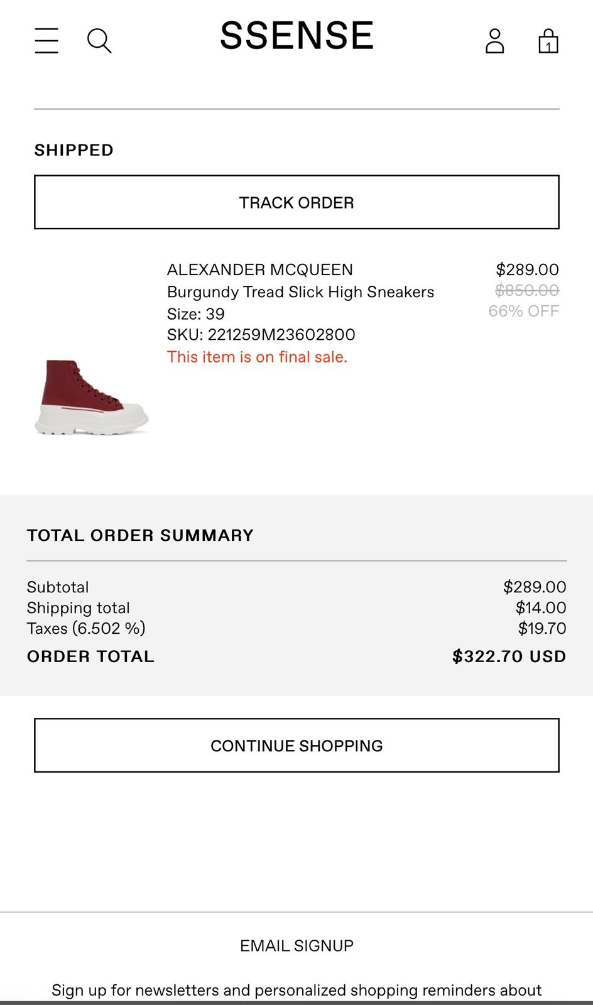Click the 66% OFF discount label
The width and height of the screenshot is (593, 1005).
click(x=524, y=311)
